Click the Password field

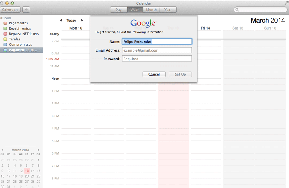pyautogui.click(x=157, y=59)
